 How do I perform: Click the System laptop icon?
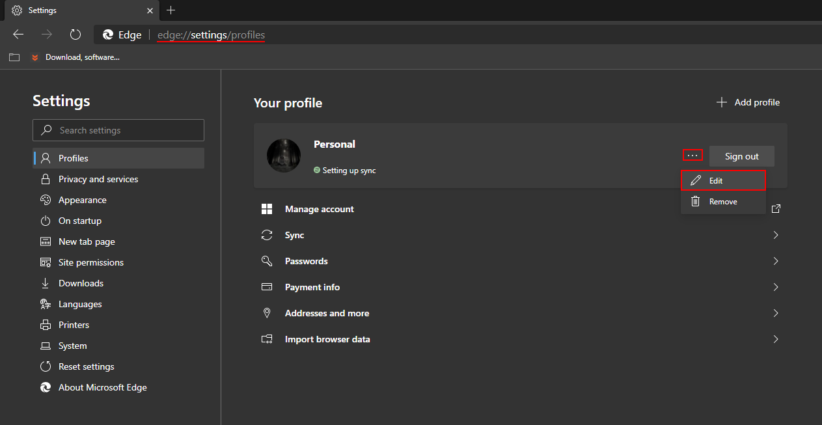[46, 346]
